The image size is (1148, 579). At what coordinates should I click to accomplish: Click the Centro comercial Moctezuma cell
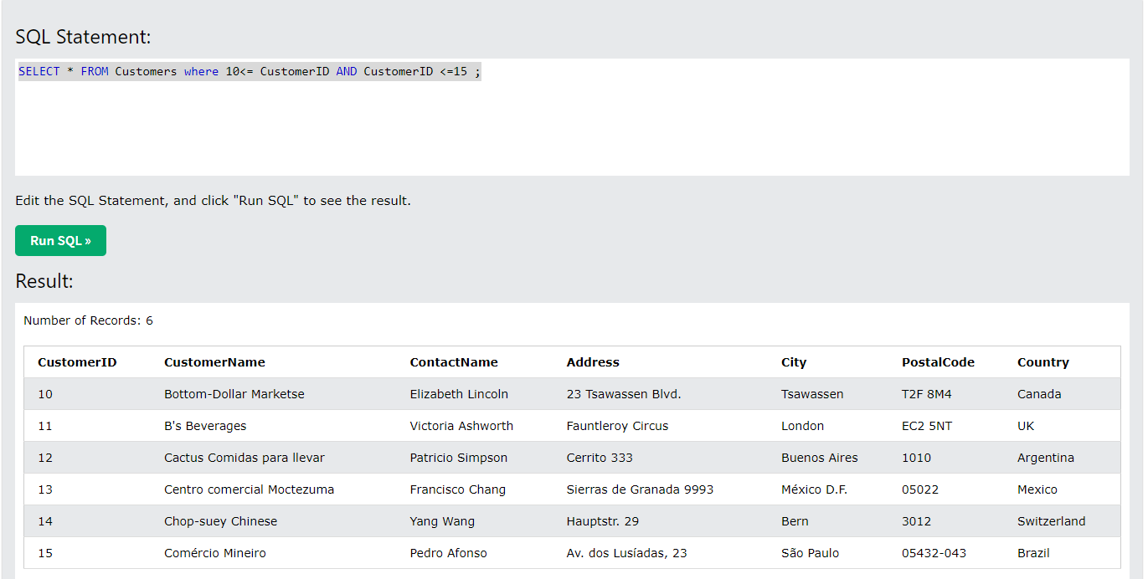[x=249, y=489]
